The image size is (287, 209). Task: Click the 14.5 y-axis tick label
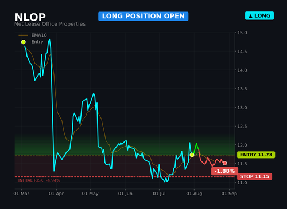click(x=242, y=52)
